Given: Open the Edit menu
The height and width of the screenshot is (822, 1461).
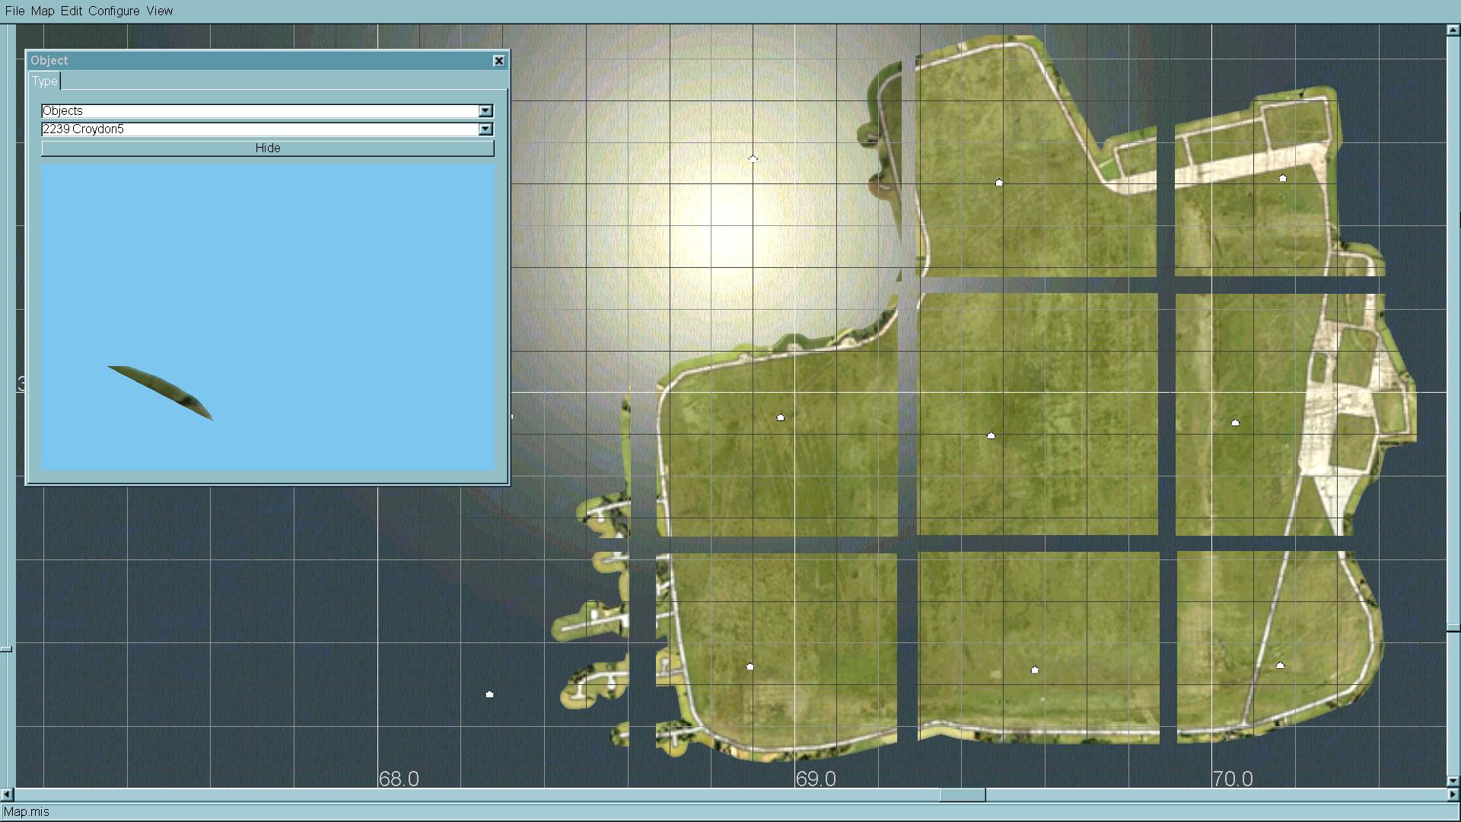Looking at the screenshot, I should click(x=71, y=11).
